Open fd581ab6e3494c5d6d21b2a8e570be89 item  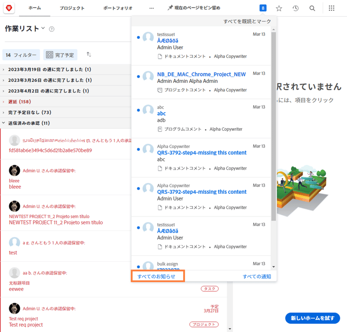[50, 150]
